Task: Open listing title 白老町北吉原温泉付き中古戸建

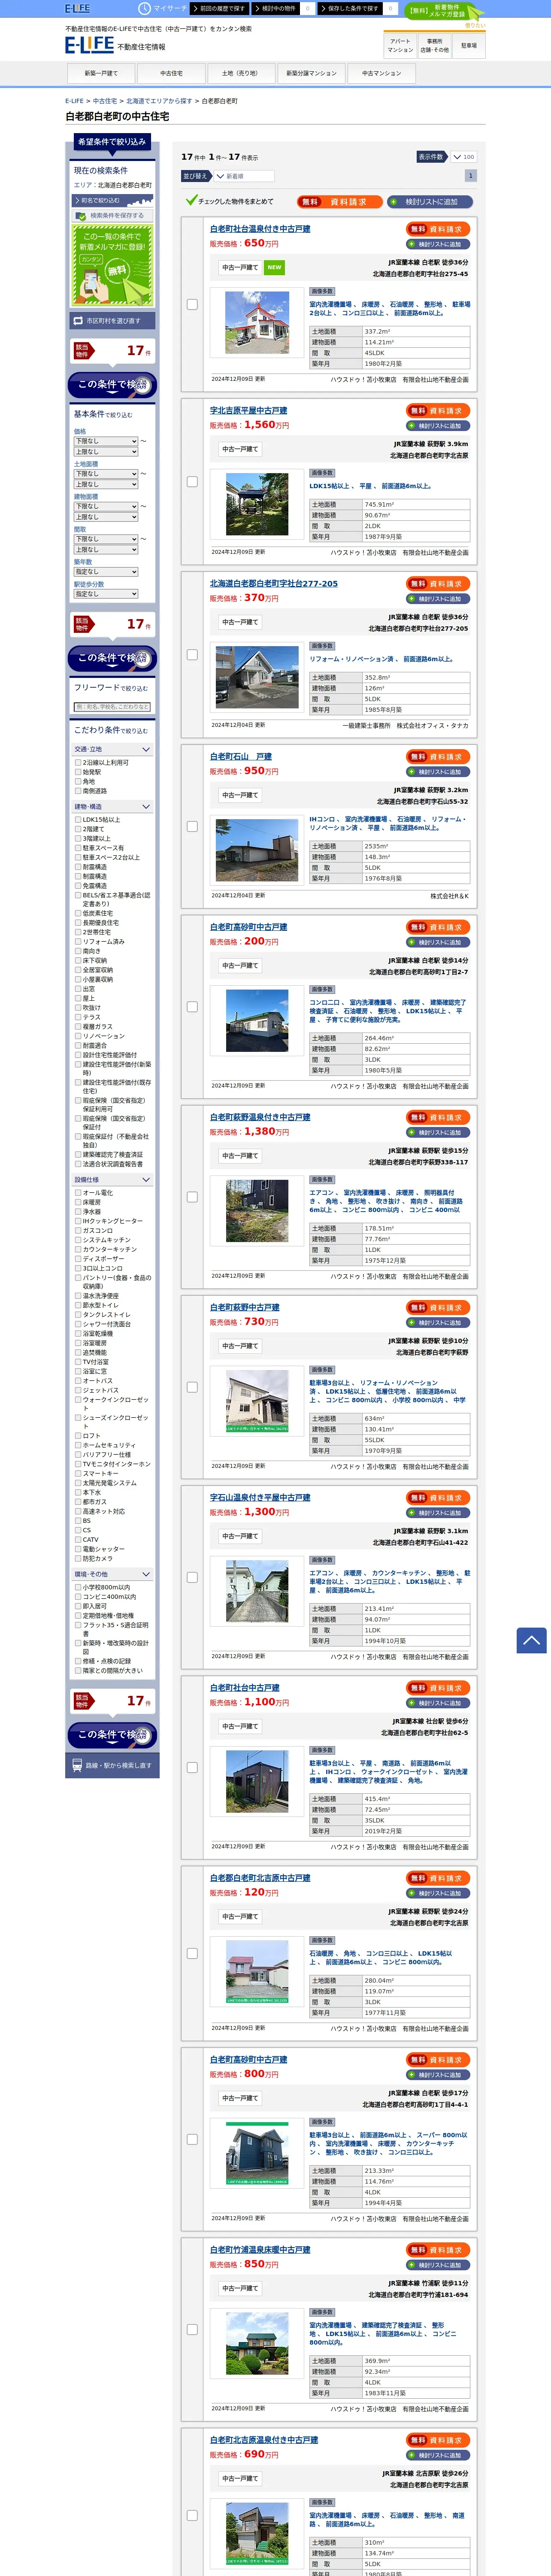Action: [x=264, y=2440]
